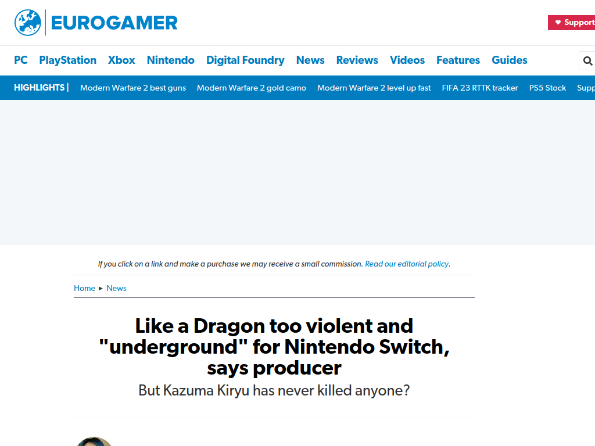Click the Eurogamer globe logo icon
Viewport: 595px width, 446px height.
click(x=28, y=23)
